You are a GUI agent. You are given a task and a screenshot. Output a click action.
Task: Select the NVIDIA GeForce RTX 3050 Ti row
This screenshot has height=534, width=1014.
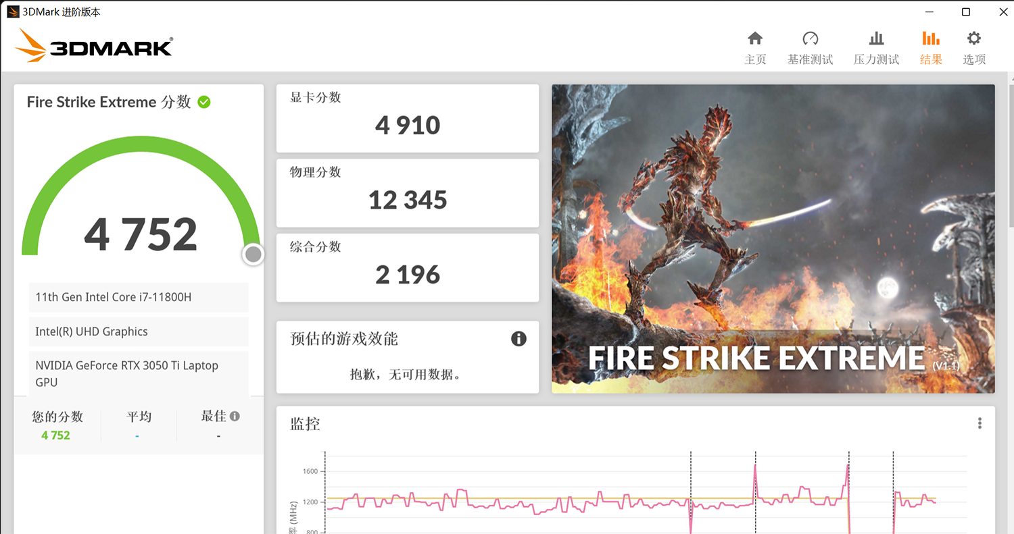(139, 373)
